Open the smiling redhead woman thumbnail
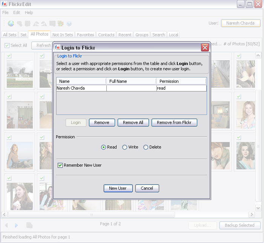Image resolution: width=264 pixels, height=243 pixels. pyautogui.click(x=246, y=115)
